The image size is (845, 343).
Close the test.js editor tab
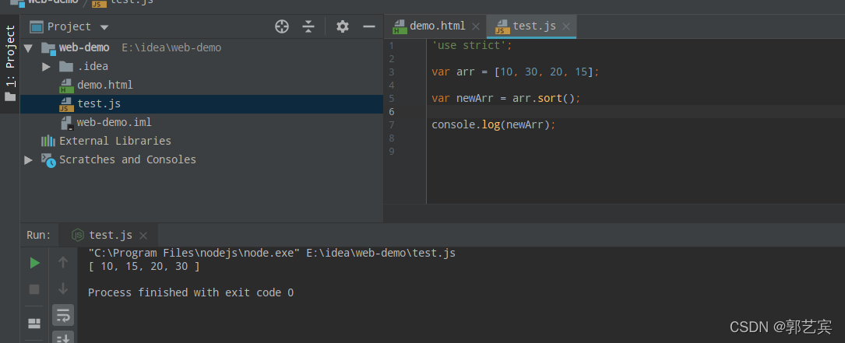click(x=566, y=26)
